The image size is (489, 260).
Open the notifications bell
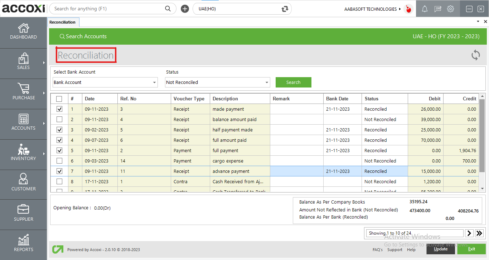[425, 9]
